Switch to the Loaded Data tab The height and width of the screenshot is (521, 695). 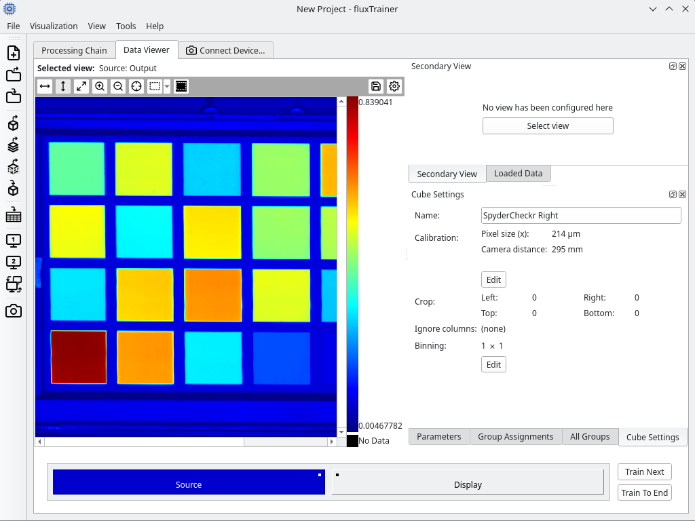click(518, 173)
